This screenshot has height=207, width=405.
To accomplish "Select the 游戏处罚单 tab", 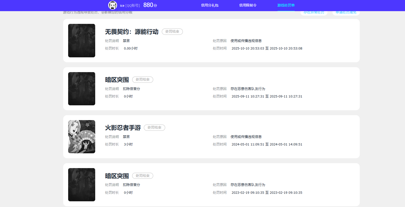I will [x=286, y=5].
